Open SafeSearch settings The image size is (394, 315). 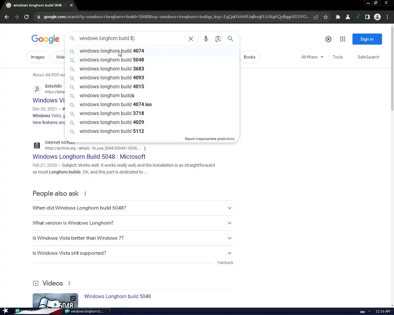(x=368, y=57)
